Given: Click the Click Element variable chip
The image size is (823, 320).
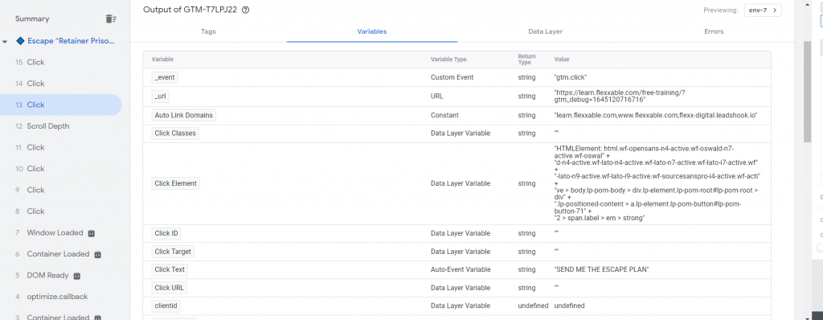Looking at the screenshot, I should [x=176, y=183].
